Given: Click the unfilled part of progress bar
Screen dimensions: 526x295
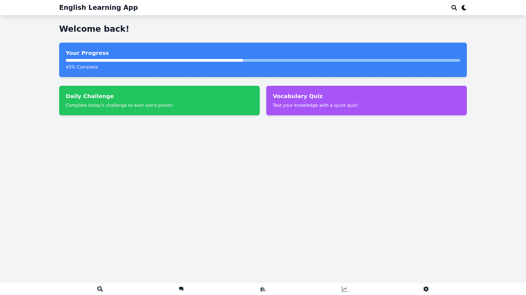Looking at the screenshot, I should click(351, 60).
